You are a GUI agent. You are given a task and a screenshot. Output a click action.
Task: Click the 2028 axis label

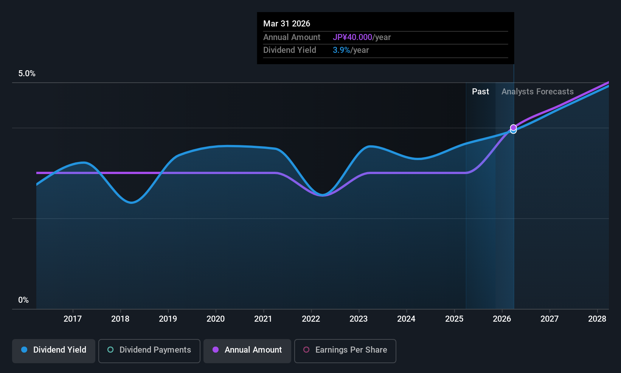[x=597, y=319]
